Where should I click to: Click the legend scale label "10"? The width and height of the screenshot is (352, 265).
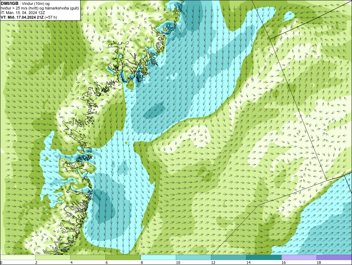(x=178, y=263)
